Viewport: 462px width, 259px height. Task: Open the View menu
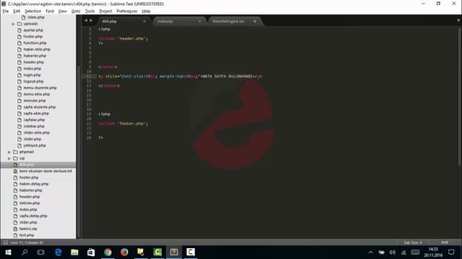pyautogui.click(x=63, y=12)
